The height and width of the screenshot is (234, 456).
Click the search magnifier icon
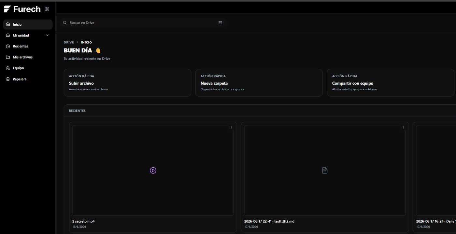[65, 23]
